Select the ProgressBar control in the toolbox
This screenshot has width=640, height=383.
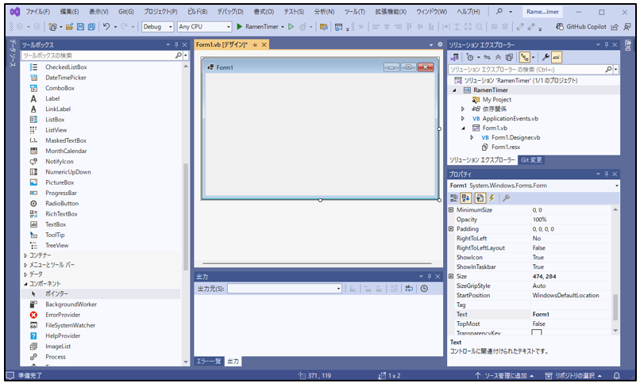tap(60, 193)
